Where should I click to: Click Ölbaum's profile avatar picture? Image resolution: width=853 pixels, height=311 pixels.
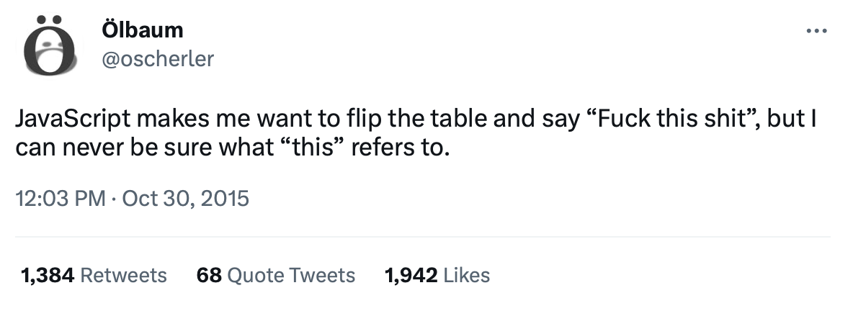(49, 46)
